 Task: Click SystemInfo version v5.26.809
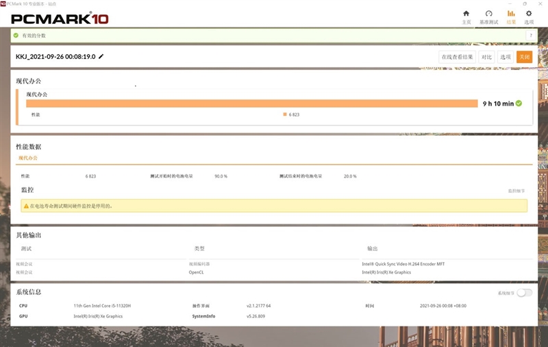click(x=256, y=316)
